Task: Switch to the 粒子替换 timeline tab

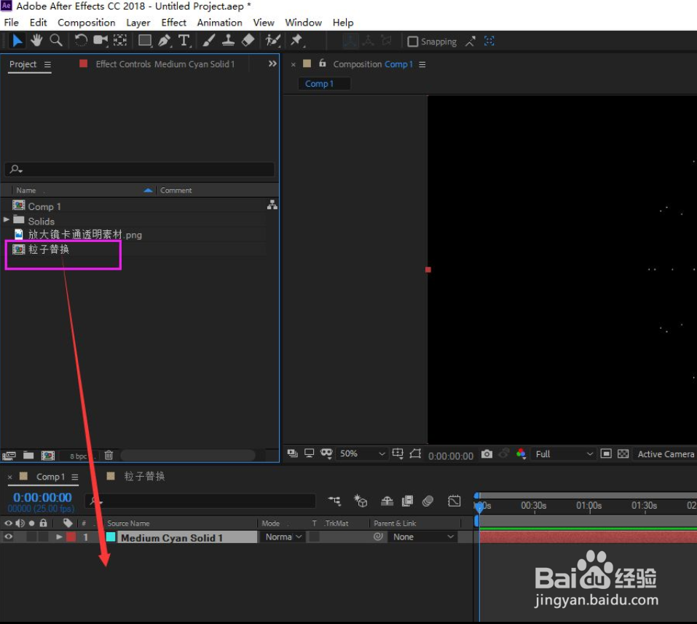Action: click(144, 476)
